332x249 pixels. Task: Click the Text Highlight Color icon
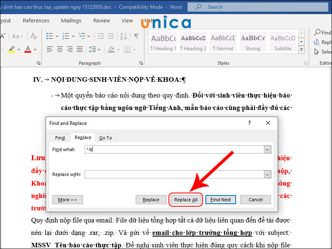click(12, 49)
